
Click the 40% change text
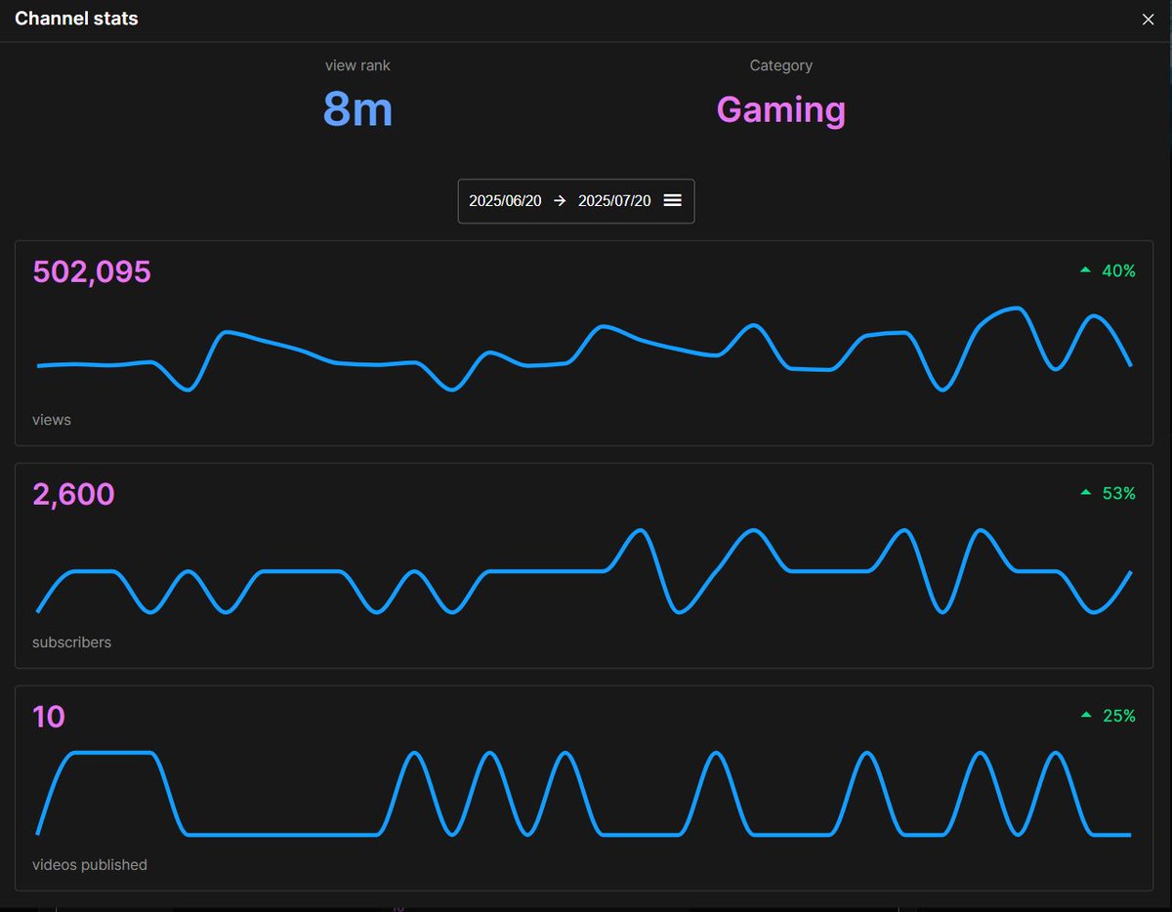1119,271
